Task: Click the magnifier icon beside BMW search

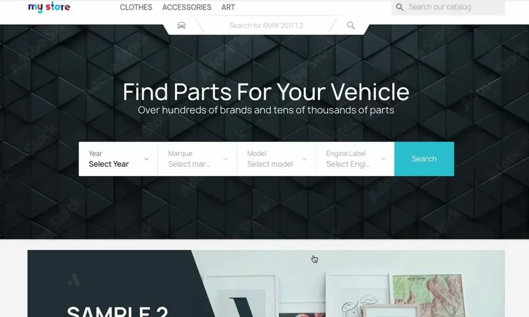Action: click(351, 25)
